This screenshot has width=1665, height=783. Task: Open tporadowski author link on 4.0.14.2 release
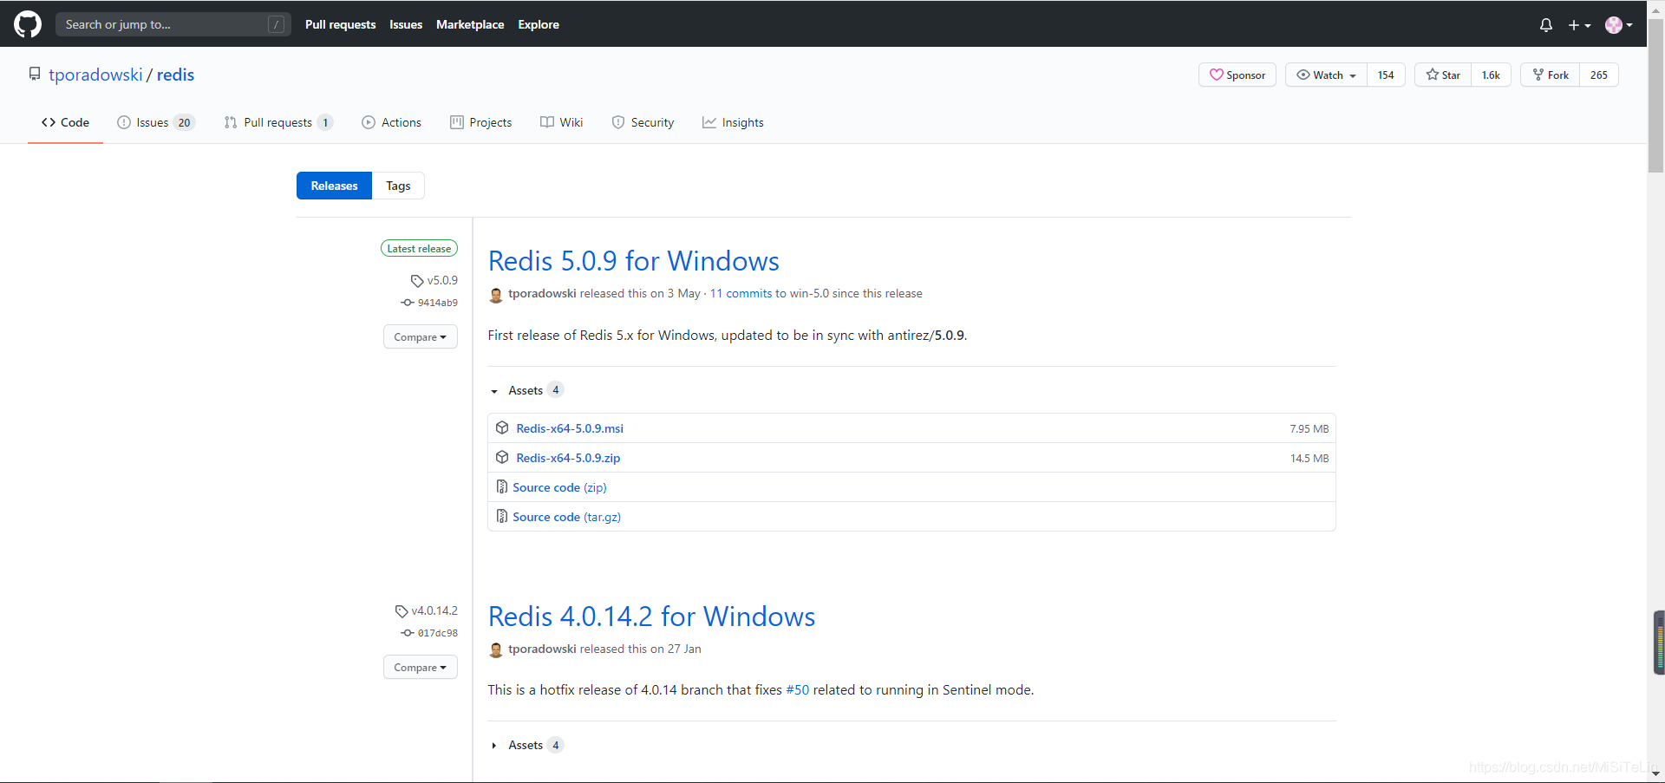(x=542, y=649)
